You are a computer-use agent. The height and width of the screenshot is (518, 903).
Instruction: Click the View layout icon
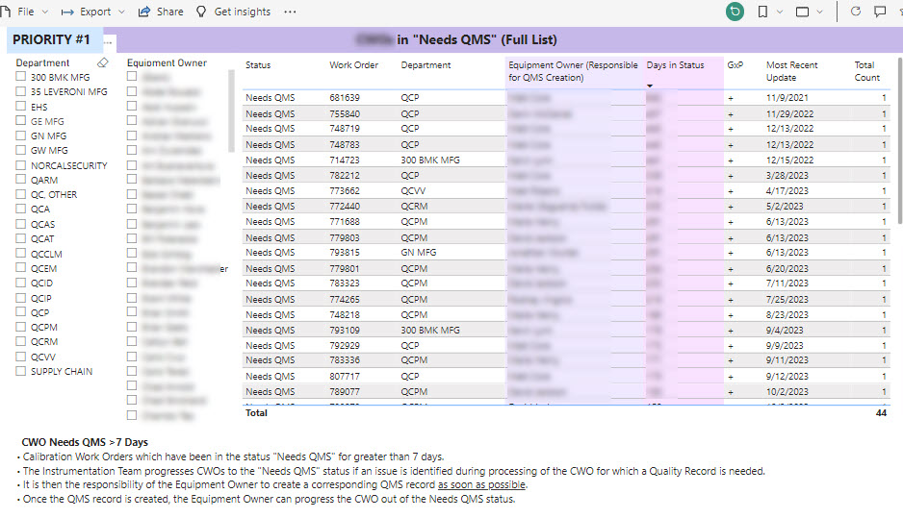(802, 12)
